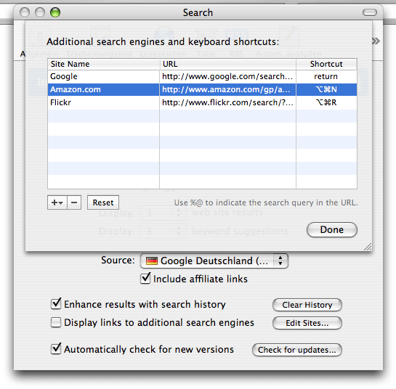Click the Shortcut column header
The height and width of the screenshot is (389, 396).
[x=326, y=64]
